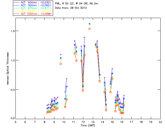Click the isolated red square marker near 0.95 before hour 10
165x132 pixels.
[x=61, y=64]
